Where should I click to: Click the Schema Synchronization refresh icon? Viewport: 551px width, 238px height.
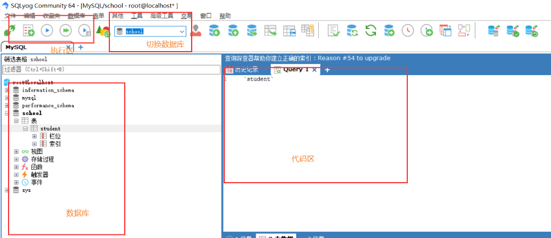click(371, 31)
